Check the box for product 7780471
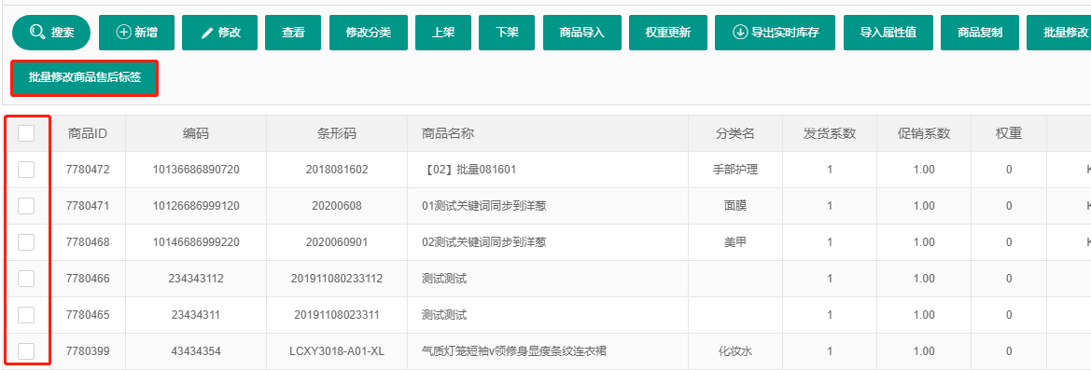The image size is (1091, 370). coord(26,205)
